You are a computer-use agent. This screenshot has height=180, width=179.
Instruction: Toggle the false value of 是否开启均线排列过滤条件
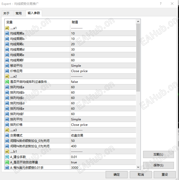(103, 82)
